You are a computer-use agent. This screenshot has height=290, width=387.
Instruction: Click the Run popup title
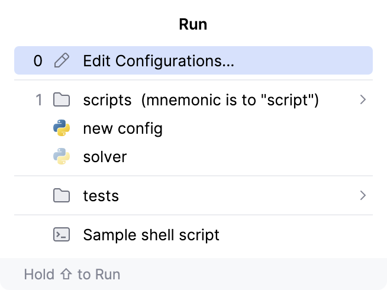[x=193, y=24]
